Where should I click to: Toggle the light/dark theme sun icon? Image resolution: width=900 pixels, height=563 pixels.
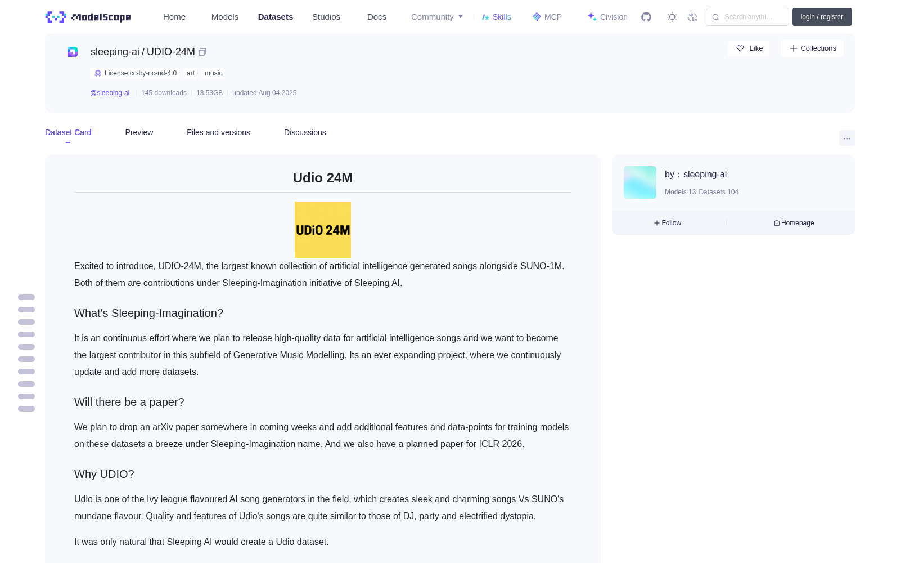click(x=672, y=17)
